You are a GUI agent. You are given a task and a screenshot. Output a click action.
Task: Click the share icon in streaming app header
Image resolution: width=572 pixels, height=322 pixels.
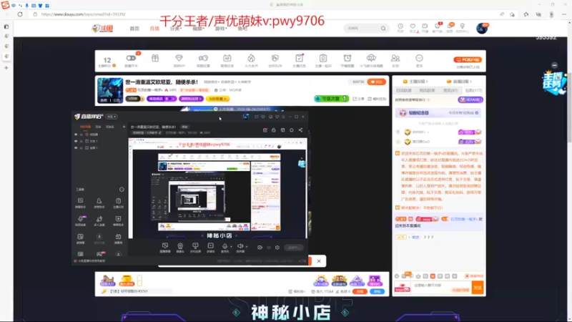point(300,130)
